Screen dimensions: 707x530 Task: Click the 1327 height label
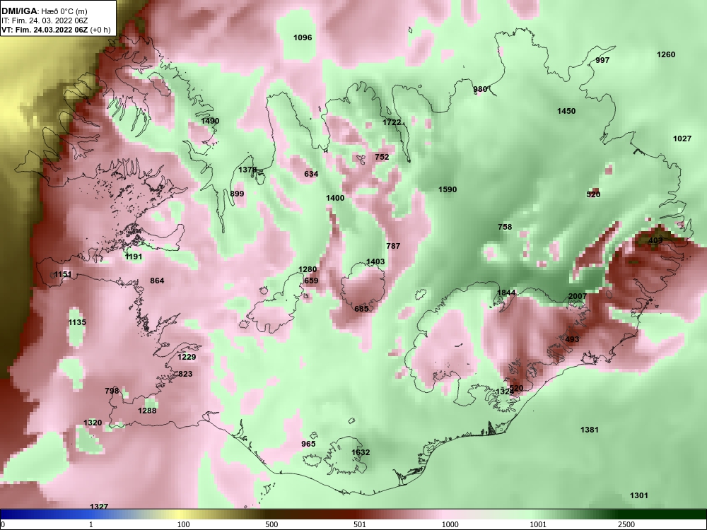click(99, 507)
